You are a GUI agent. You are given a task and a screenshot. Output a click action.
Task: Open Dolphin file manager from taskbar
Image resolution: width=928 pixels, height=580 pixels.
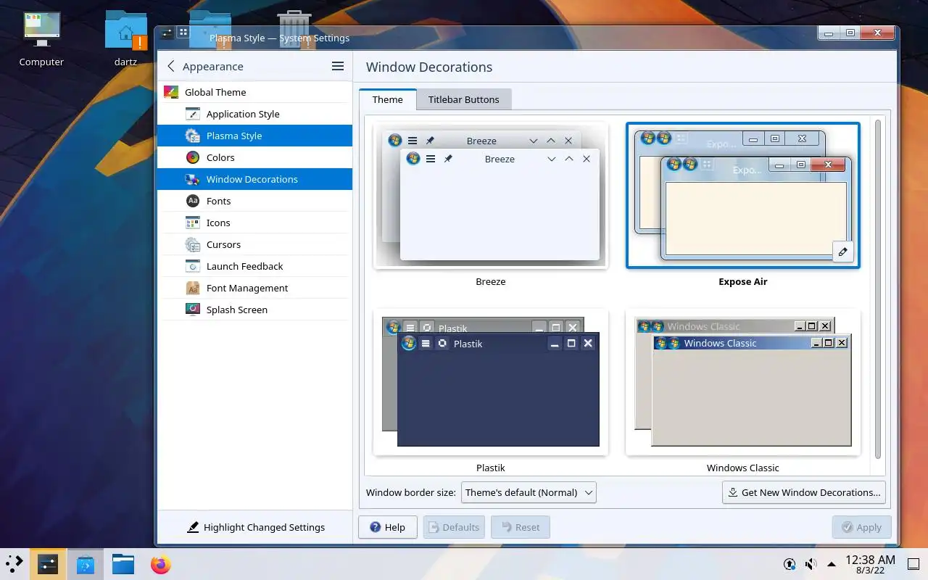pos(123,564)
